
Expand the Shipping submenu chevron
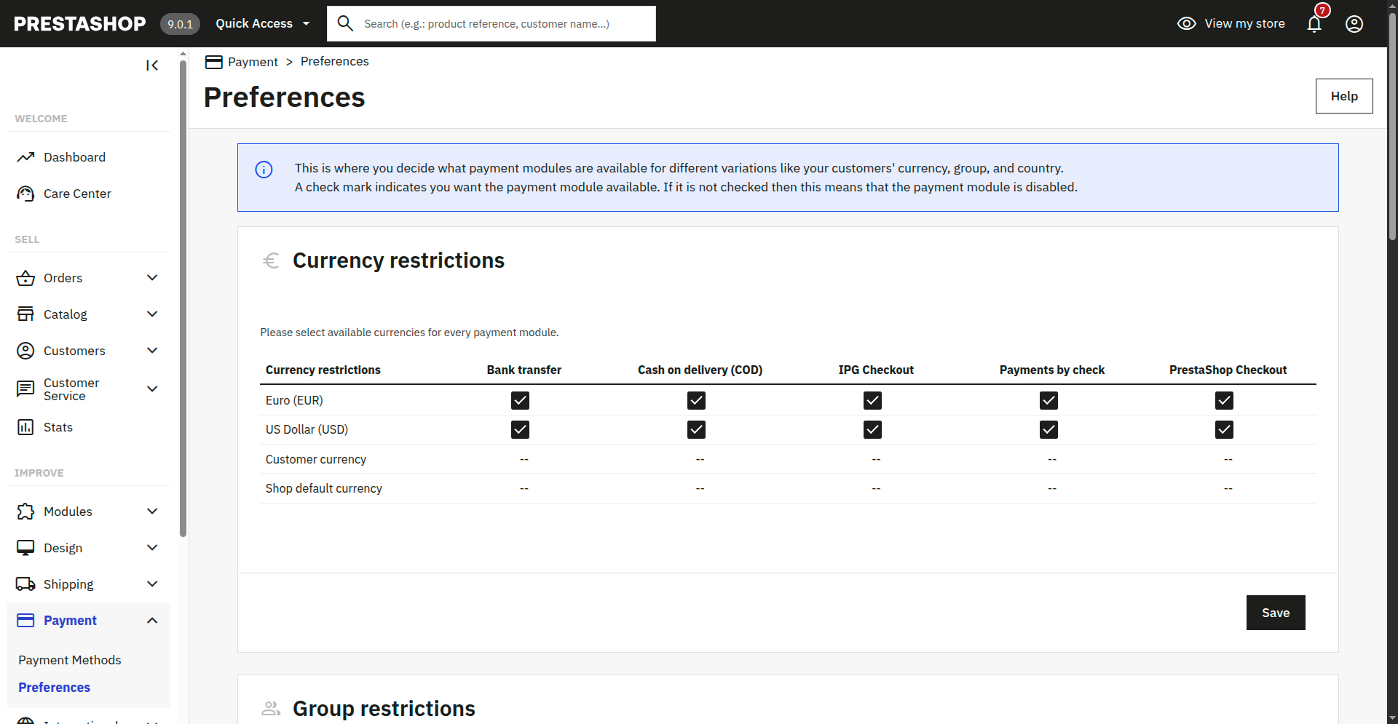(152, 584)
